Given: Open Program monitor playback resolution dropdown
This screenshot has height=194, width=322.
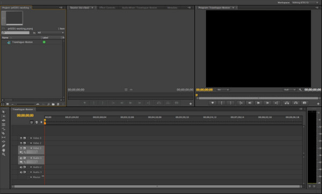Looking at the screenshot, I should point(290,90).
